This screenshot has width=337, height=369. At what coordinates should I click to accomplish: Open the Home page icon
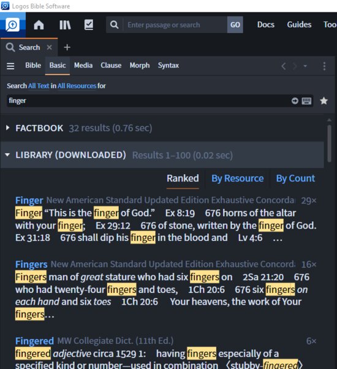(39, 25)
